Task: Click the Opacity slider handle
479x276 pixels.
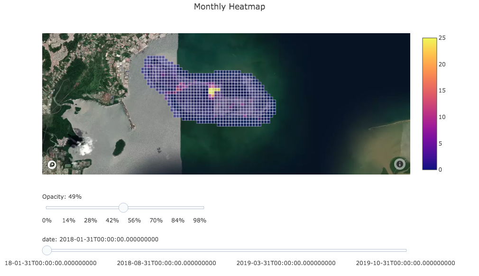Action: pyautogui.click(x=123, y=208)
